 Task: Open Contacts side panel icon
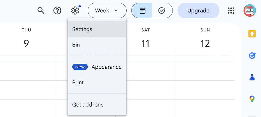pyautogui.click(x=252, y=77)
